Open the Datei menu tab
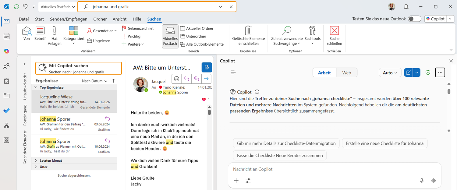457x190 pixels. tap(24, 19)
